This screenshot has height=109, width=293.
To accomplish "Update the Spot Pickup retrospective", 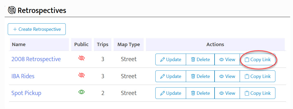I will (171, 93).
